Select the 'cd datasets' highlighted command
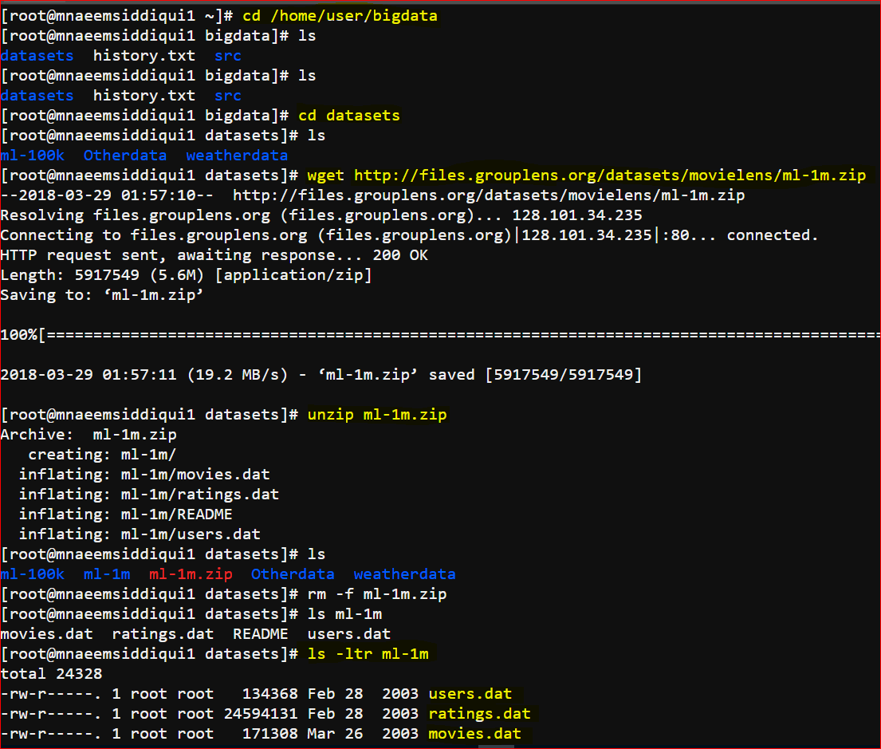This screenshot has width=881, height=749. [x=349, y=116]
